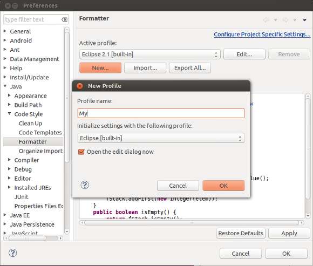The image size is (313, 266).
Task: Open the Initialize settings profile dropdown
Action: click(x=161, y=138)
